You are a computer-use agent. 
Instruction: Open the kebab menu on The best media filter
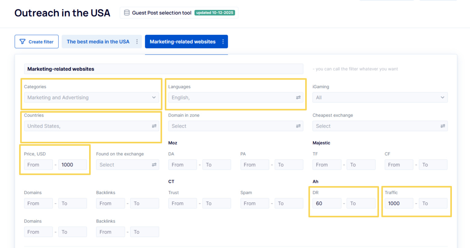[x=137, y=41]
